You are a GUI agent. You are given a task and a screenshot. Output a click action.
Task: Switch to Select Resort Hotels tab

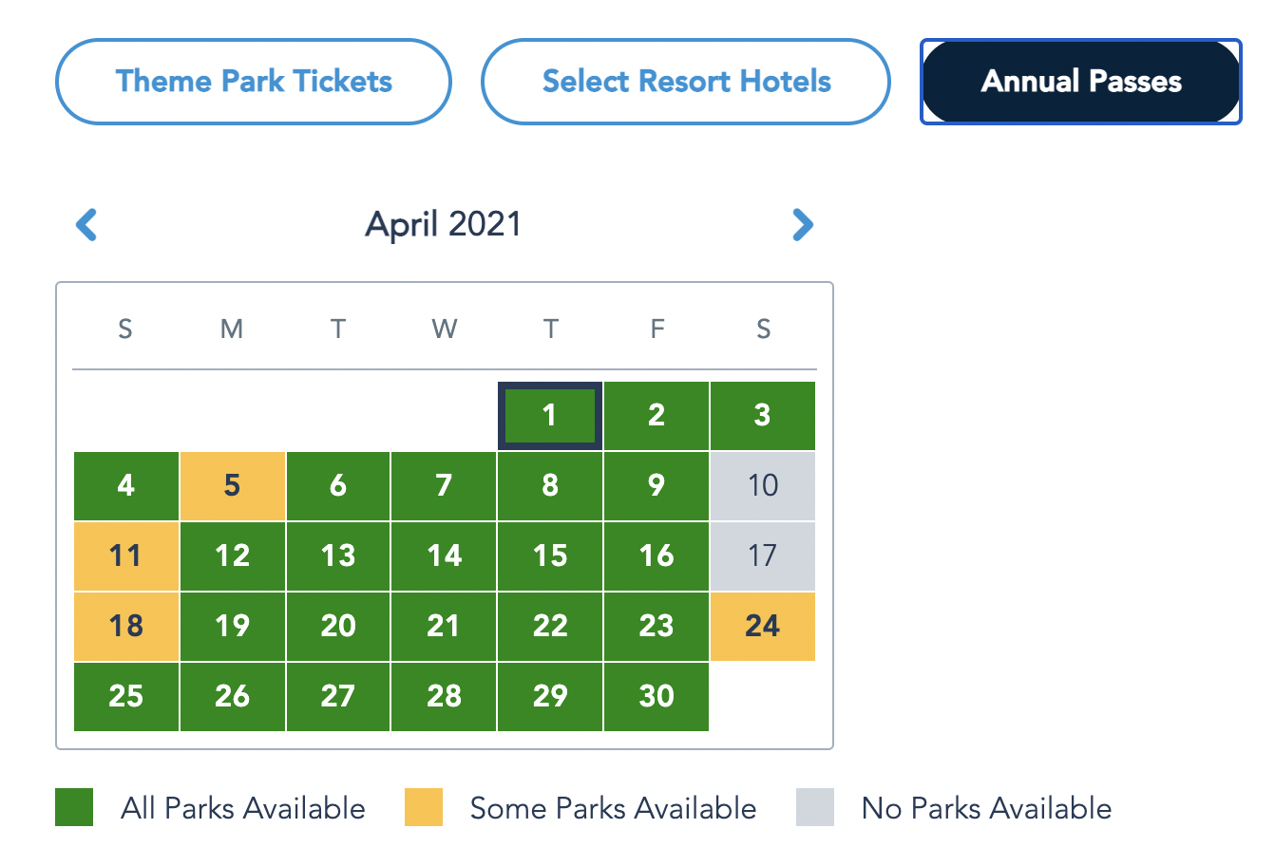point(686,82)
